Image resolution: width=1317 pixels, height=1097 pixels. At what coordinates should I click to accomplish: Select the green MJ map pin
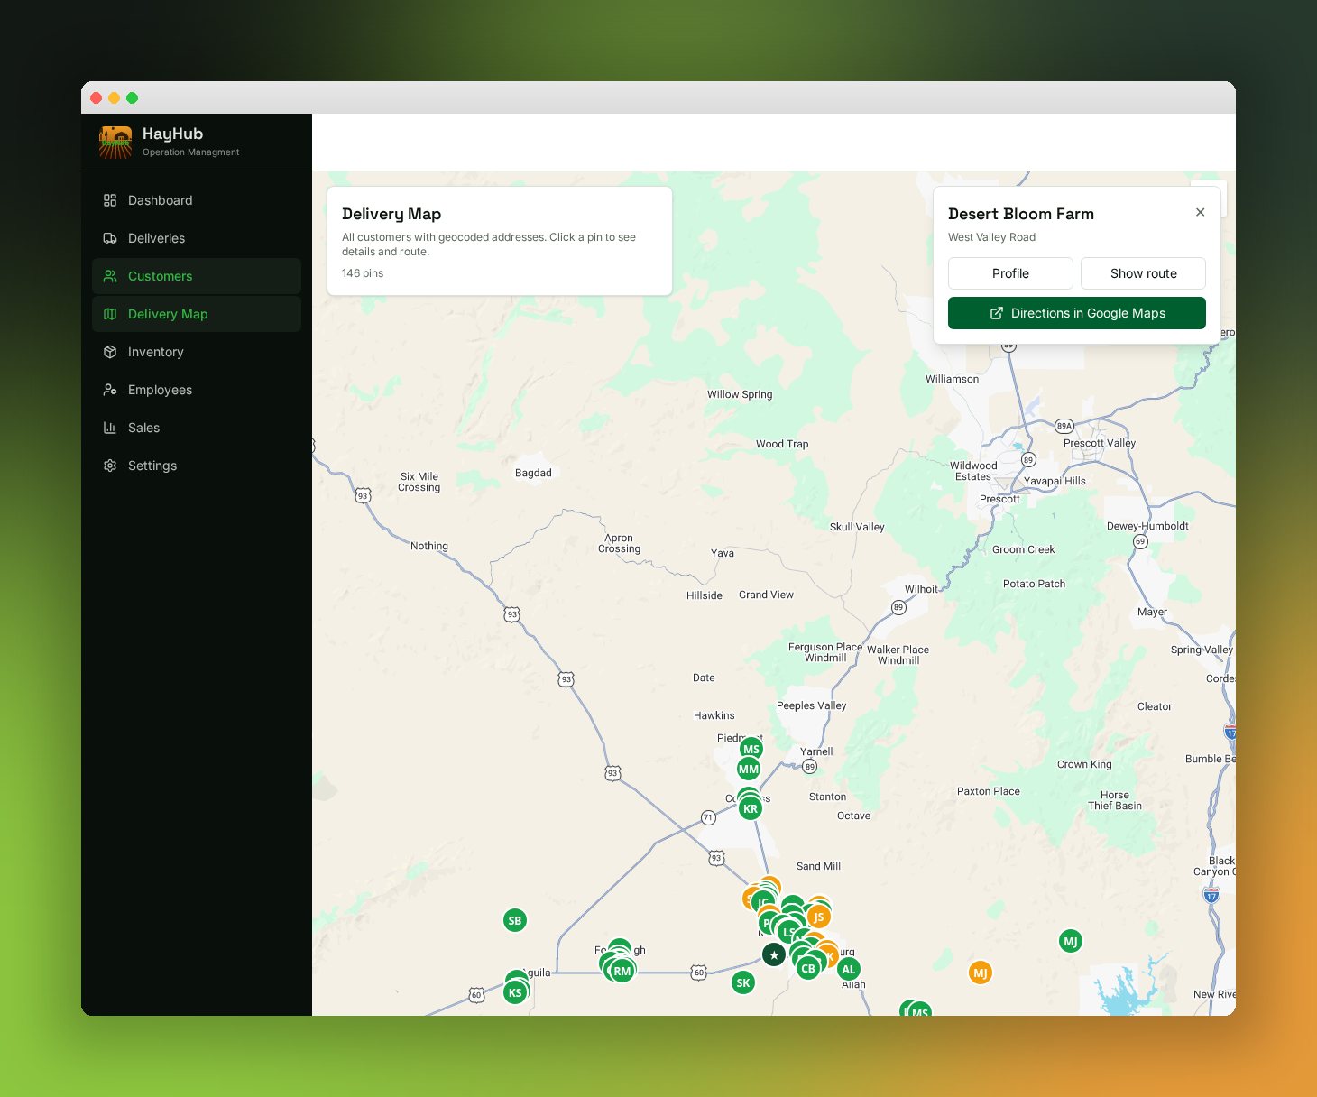tap(1071, 941)
